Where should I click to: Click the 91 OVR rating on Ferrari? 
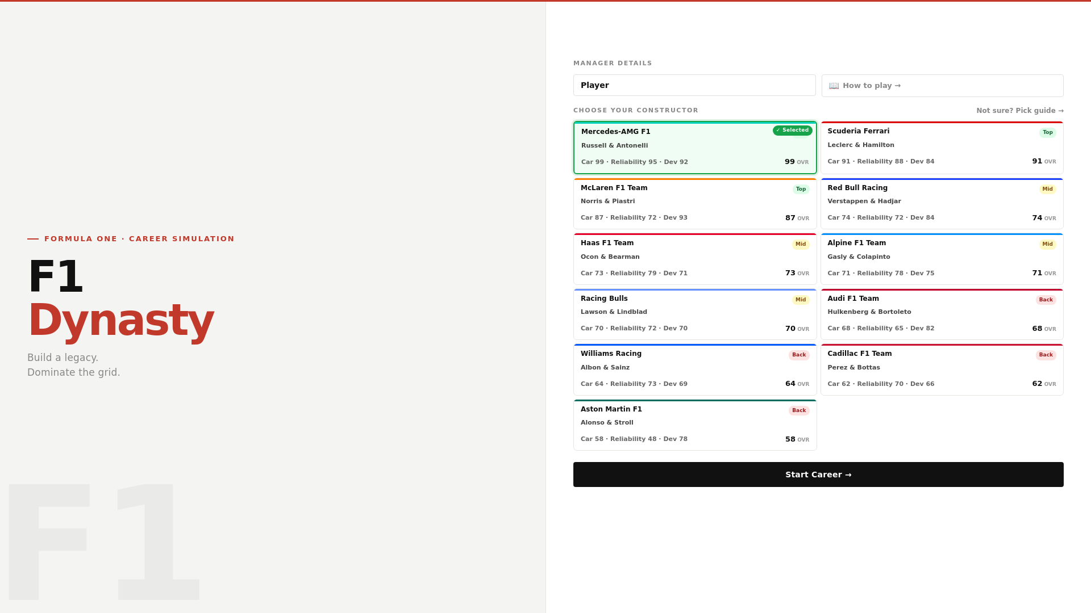click(1044, 161)
